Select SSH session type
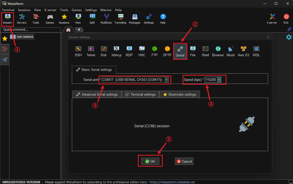Image resolution: width=293 pixels, height=184 pixels. [78, 51]
